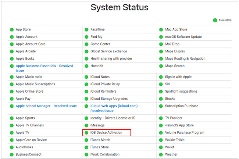
Task: Click the Apple Account Card entry
Action: [31, 44]
